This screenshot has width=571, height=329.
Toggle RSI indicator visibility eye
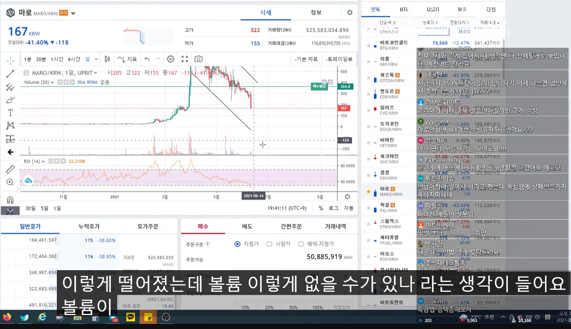[x=51, y=161]
